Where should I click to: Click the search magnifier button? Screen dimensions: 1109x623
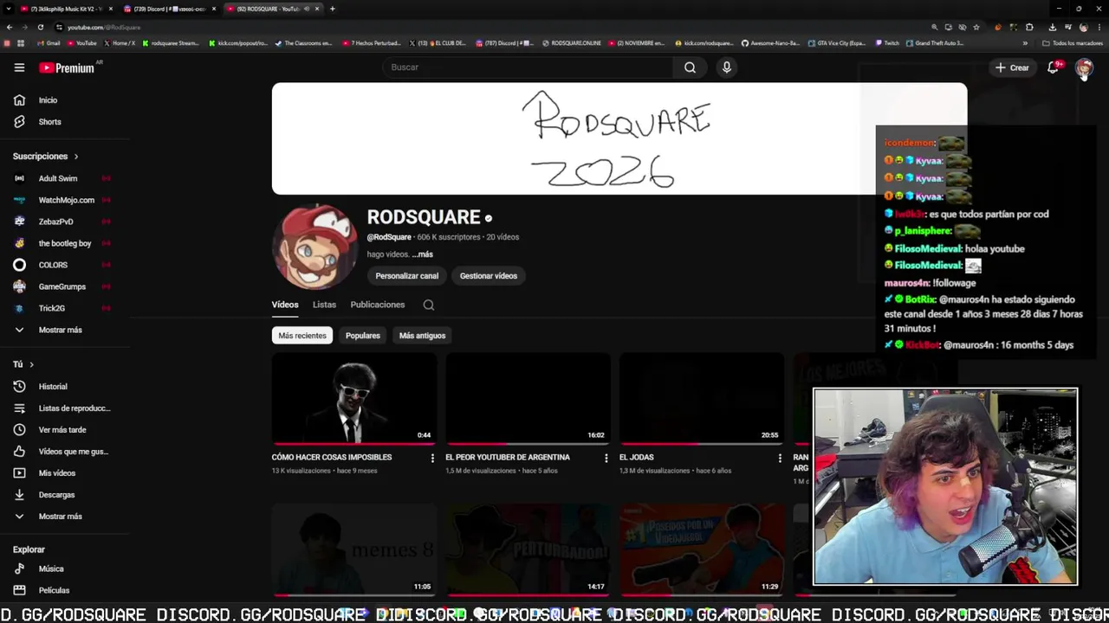pos(690,67)
